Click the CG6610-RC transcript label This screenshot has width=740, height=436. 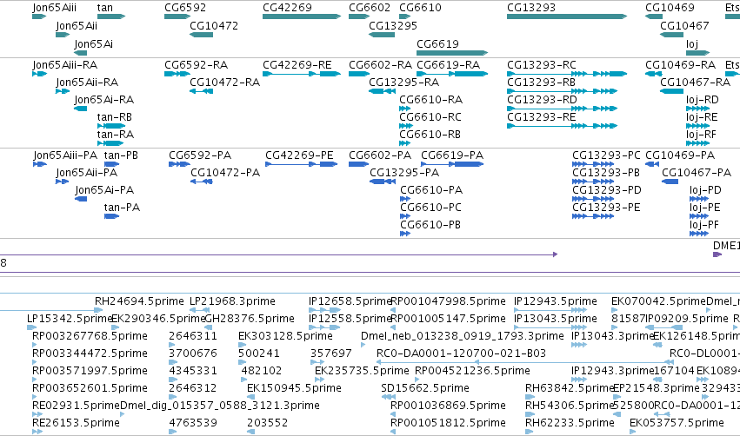[x=430, y=117]
